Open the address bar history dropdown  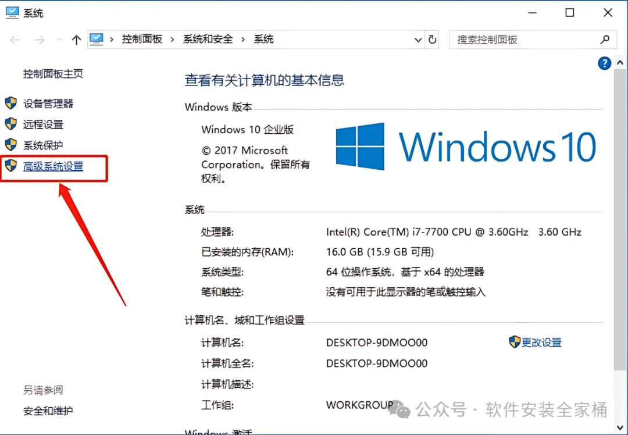[418, 40]
